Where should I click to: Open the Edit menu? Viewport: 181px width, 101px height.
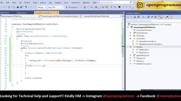(8, 3)
